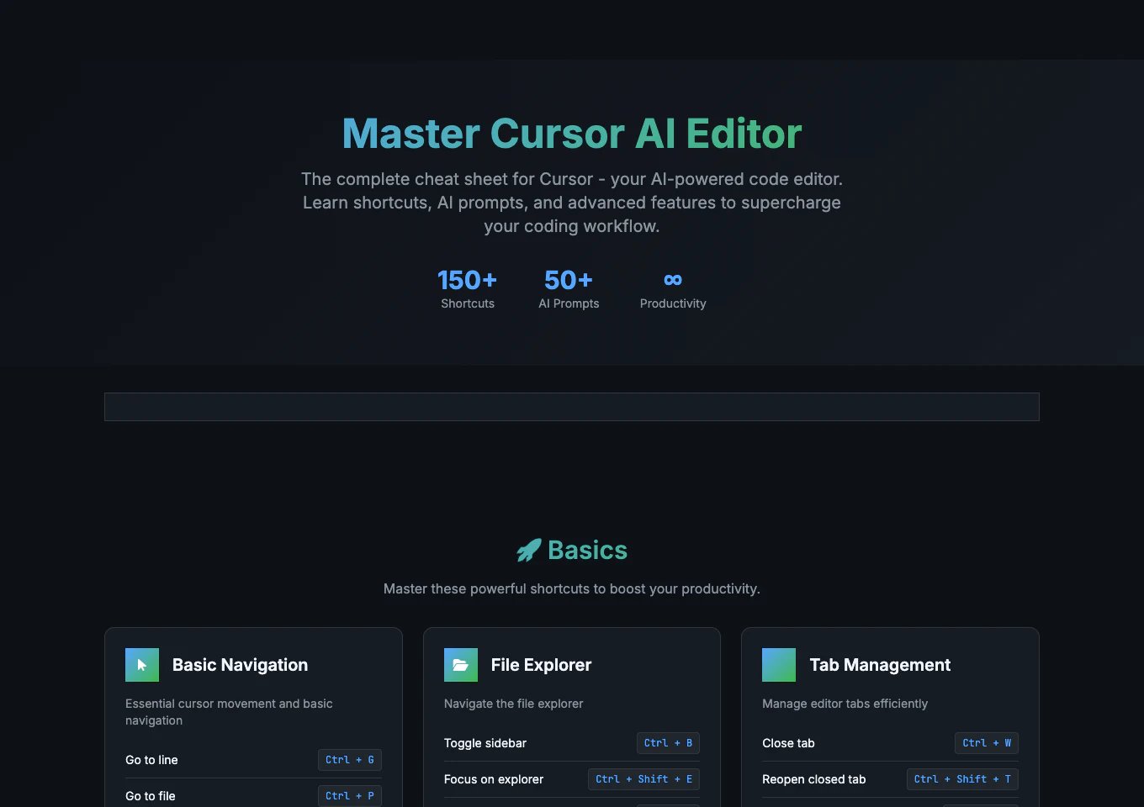Click the 'Basics' section heading

587,551
